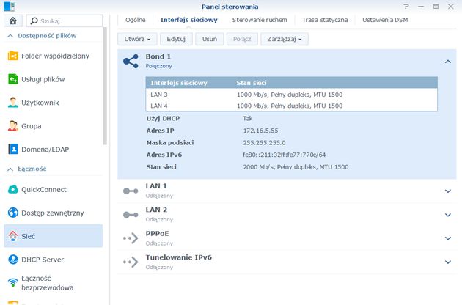
Task: Select the LAN 3 row in Bond table
Action: tap(291, 95)
